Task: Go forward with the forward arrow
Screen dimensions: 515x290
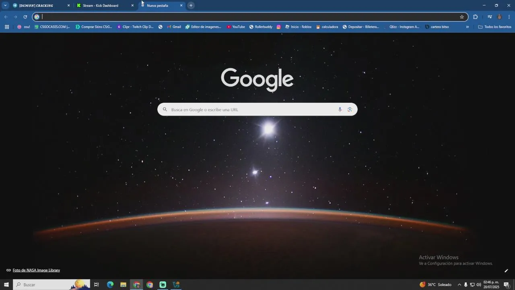Action: 15,17
